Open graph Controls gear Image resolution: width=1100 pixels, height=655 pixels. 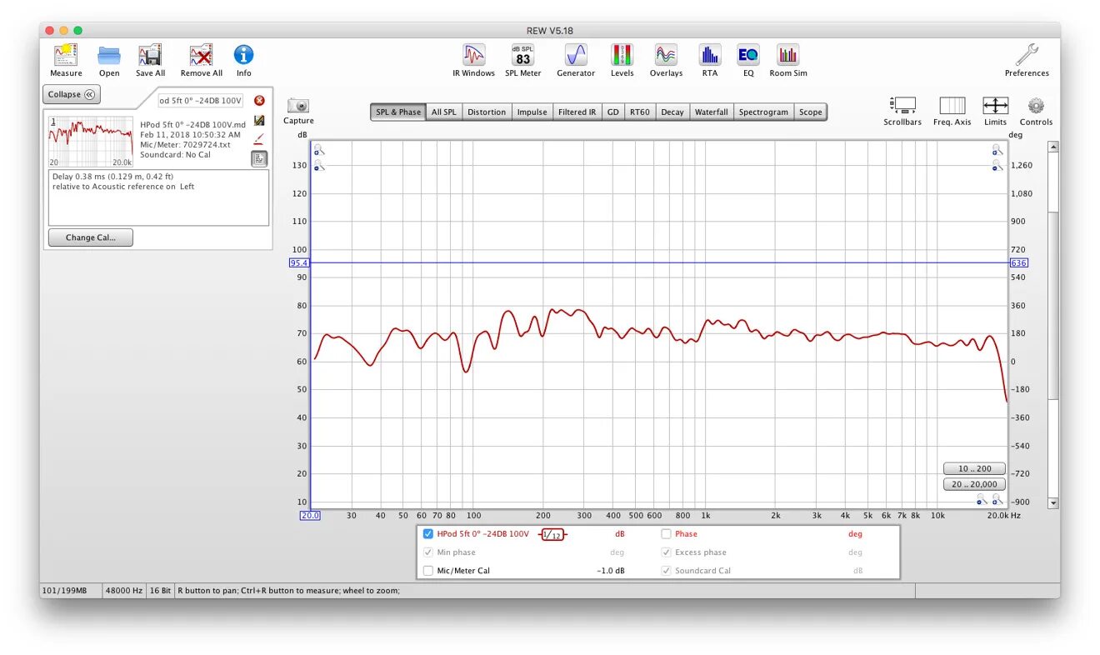(1036, 111)
